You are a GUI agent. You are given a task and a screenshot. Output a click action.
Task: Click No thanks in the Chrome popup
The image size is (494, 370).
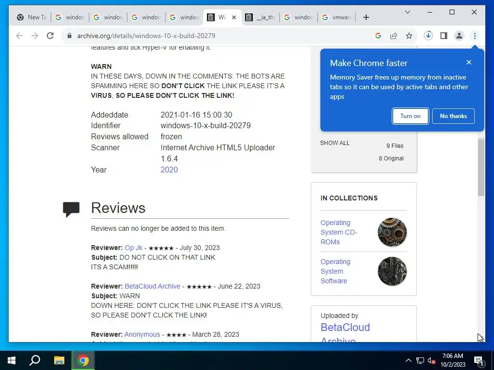pos(453,116)
